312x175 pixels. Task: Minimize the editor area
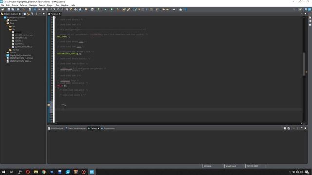(x=301, y=14)
